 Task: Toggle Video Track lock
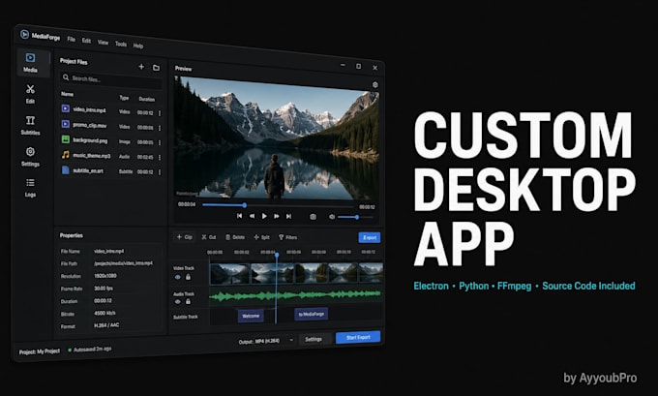click(x=188, y=277)
